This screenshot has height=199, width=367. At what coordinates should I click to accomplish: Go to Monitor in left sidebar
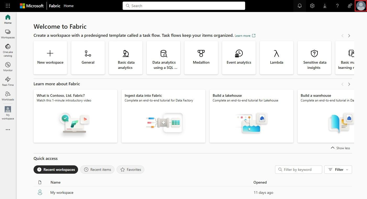click(8, 67)
